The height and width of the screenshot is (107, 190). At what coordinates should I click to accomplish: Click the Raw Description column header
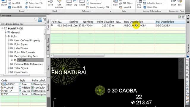tap(139, 22)
